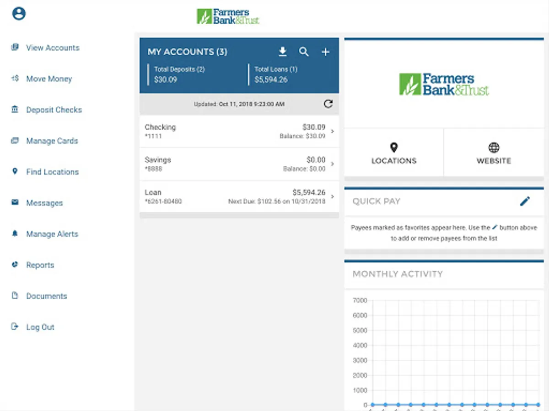The width and height of the screenshot is (549, 411).
Task: Click the 3000 axis label on chart
Action: click(360, 360)
